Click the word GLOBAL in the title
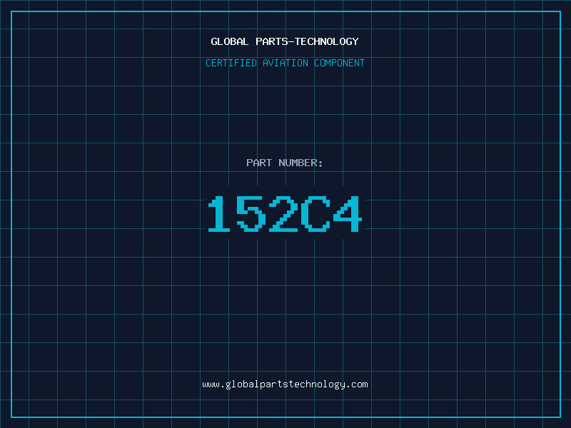Image resolution: width=571 pixels, height=428 pixels. point(230,41)
